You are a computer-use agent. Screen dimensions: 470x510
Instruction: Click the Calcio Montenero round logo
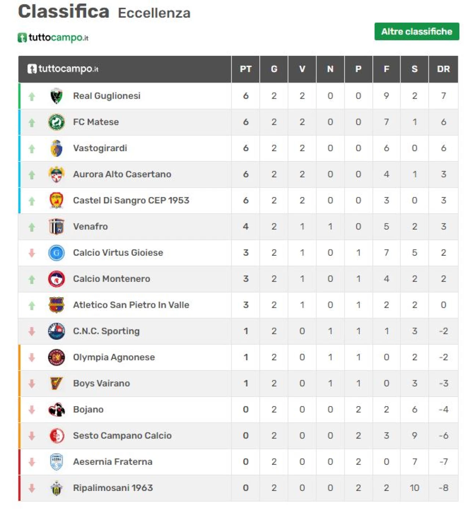[x=56, y=279]
